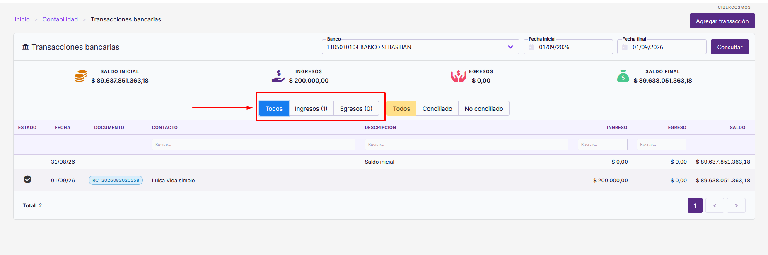Click the green money bag Saldo final icon

623,76
